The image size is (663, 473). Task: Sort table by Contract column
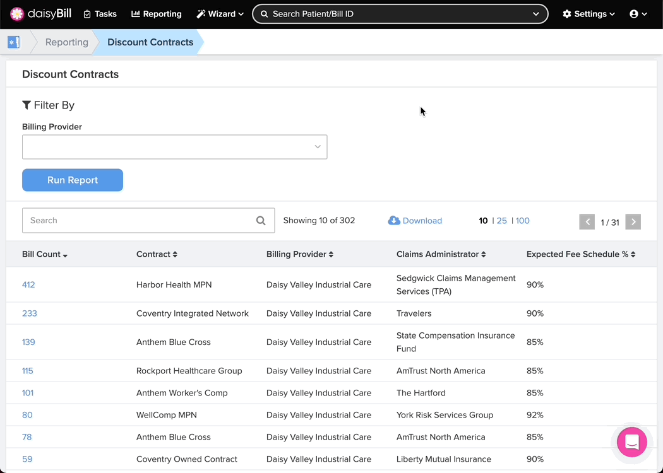157,254
